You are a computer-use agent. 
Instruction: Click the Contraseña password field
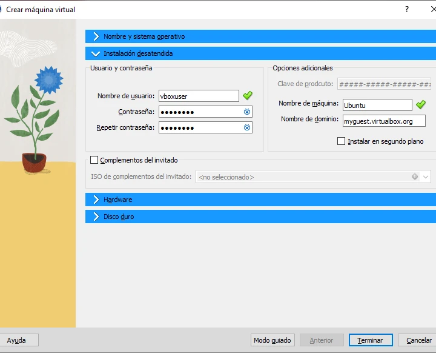pos(205,112)
